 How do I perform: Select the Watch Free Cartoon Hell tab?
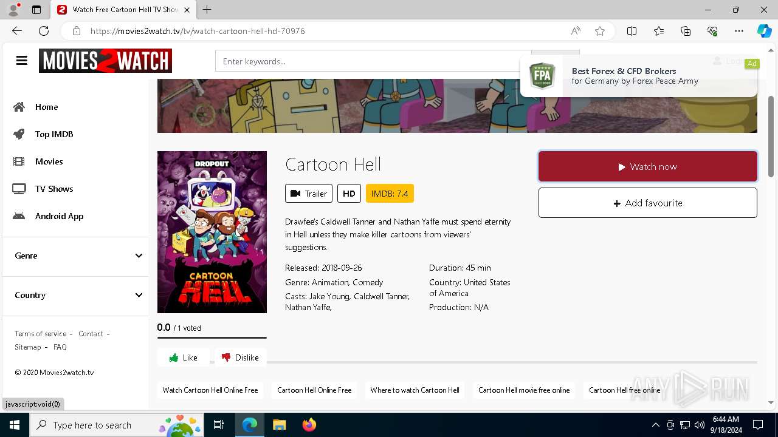[x=123, y=10]
